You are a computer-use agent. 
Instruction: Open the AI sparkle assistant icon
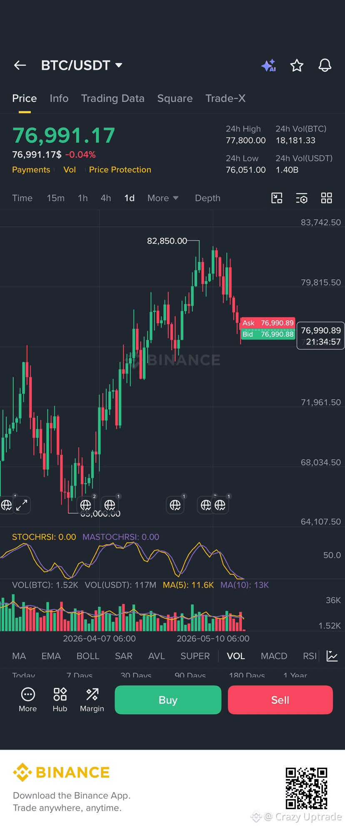[269, 65]
